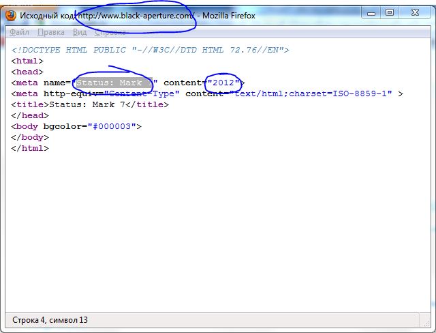Image resolution: width=436 pixels, height=333 pixels.
Task: Click the bgcolor "#000003" value
Action: click(112, 126)
